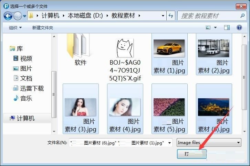Select 计算机 in the address breadcrumb

[50, 15]
